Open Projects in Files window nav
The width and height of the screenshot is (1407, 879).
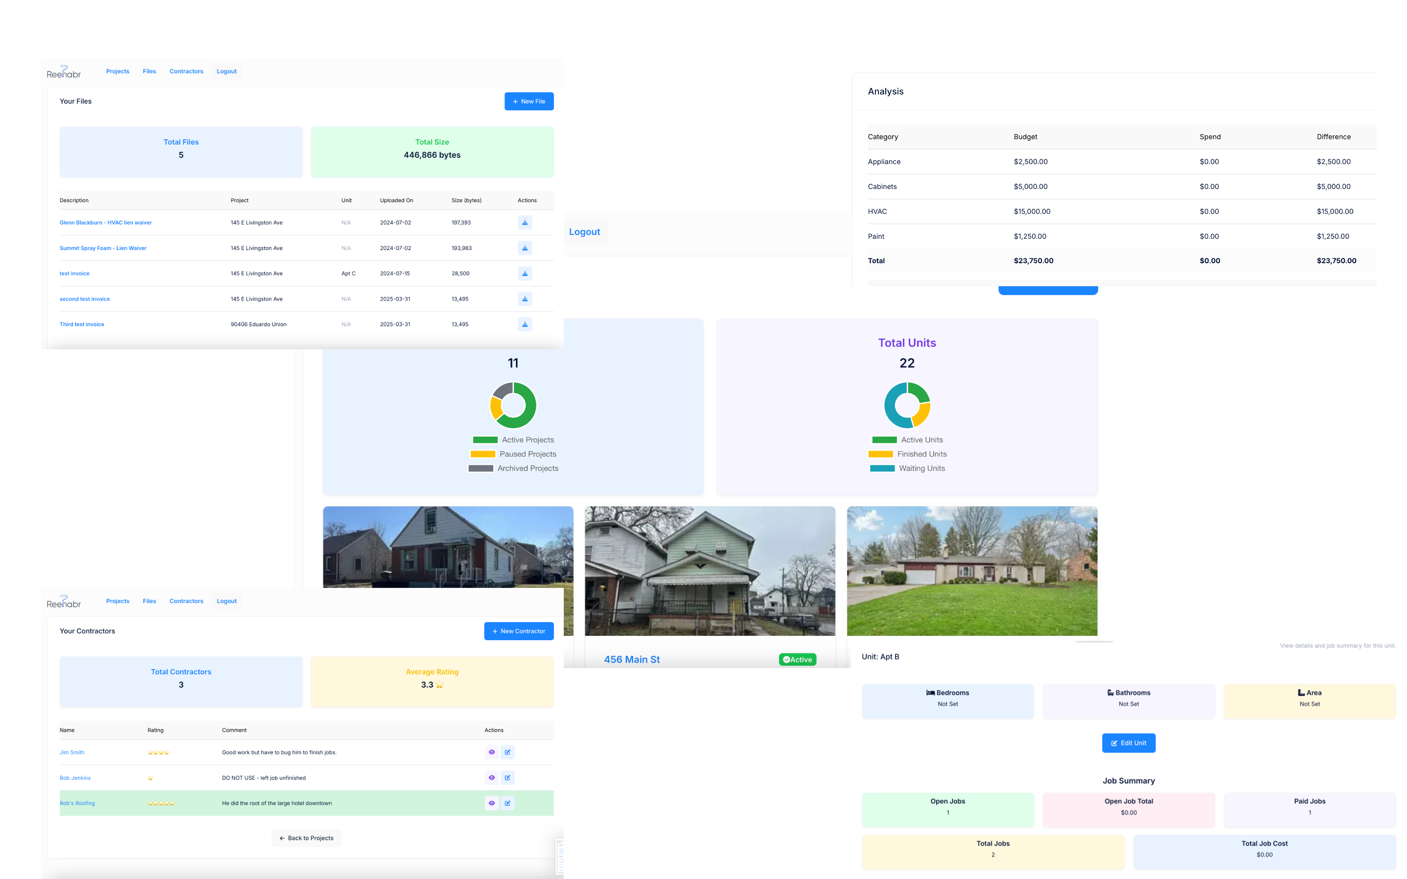point(117,71)
